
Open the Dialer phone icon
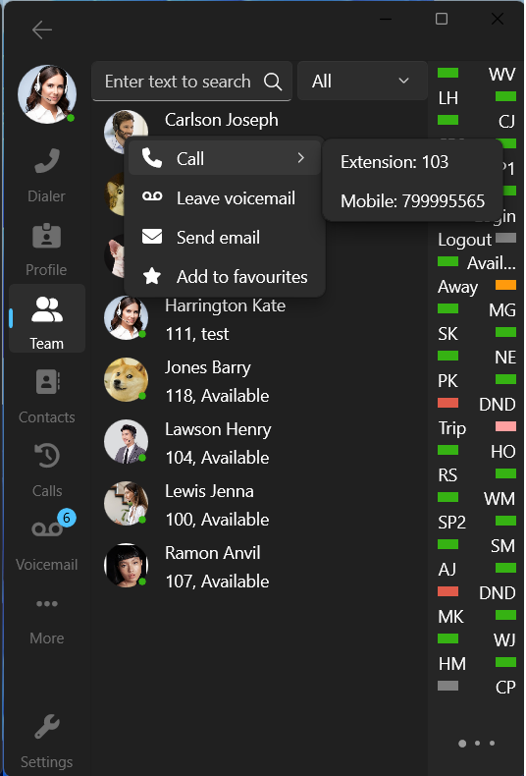click(x=47, y=161)
